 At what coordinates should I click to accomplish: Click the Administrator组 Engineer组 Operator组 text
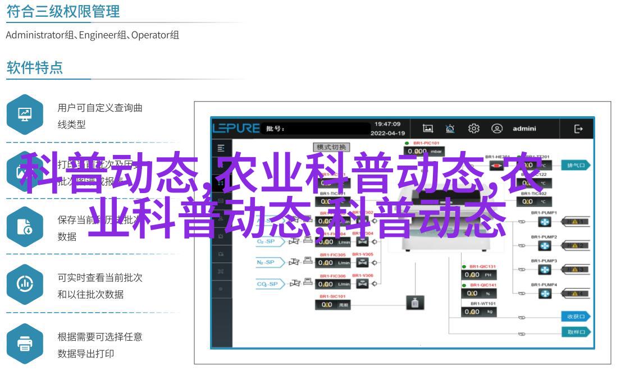pyautogui.click(x=92, y=35)
